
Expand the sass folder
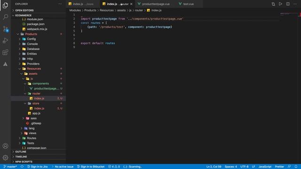point(39,118)
